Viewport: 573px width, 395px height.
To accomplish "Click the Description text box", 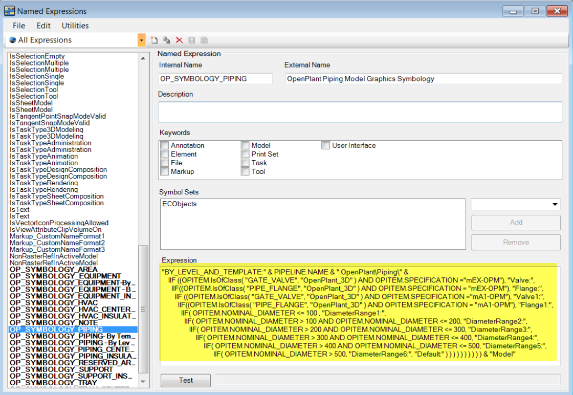I will point(360,112).
